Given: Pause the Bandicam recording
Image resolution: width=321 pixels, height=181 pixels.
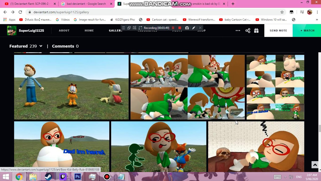Looking at the screenshot, I should tap(173, 28).
